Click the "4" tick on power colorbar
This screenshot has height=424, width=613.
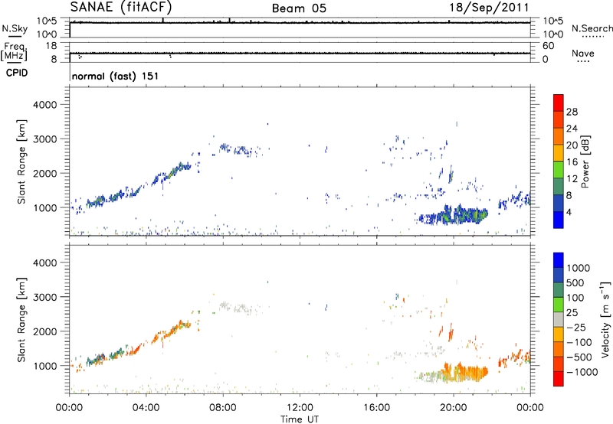coord(569,212)
